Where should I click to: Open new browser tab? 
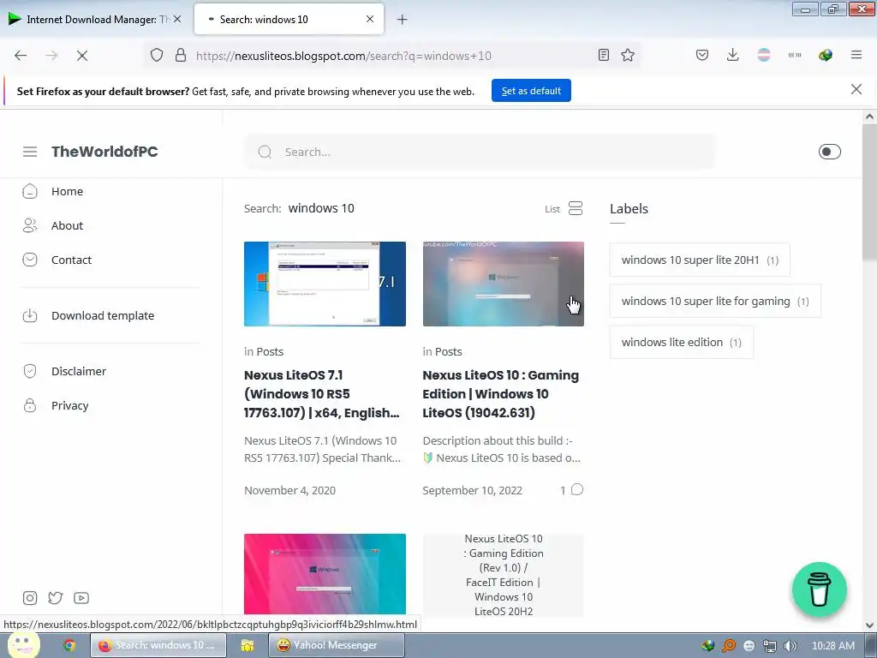[x=403, y=20]
